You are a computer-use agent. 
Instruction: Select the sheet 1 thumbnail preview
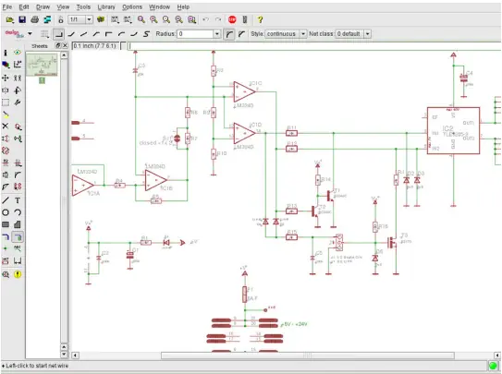pos(42,65)
